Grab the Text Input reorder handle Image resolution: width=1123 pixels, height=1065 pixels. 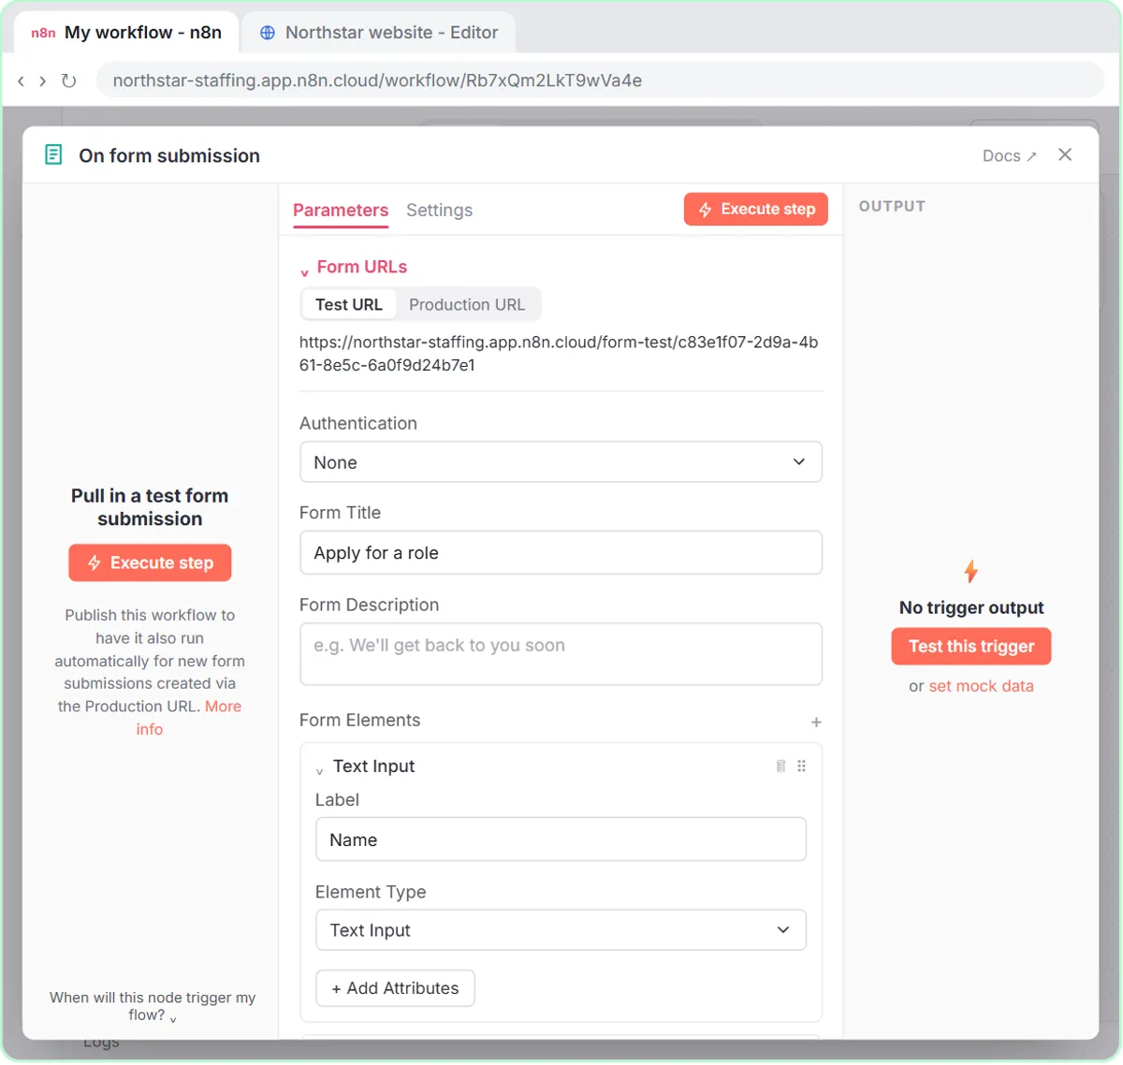(x=801, y=766)
